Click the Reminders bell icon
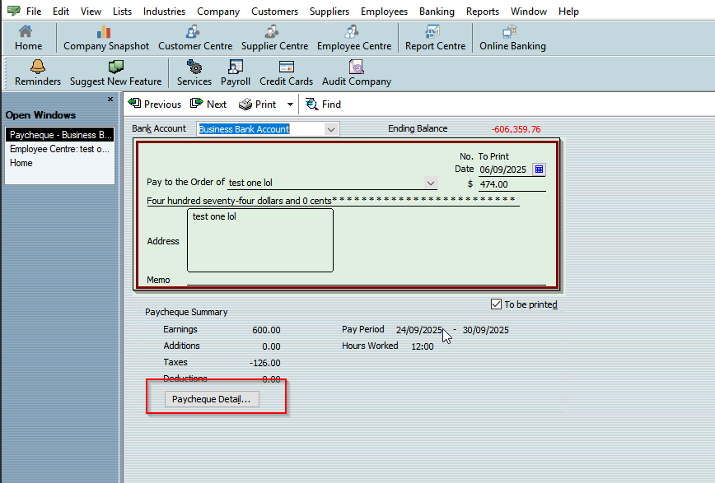 click(38, 67)
